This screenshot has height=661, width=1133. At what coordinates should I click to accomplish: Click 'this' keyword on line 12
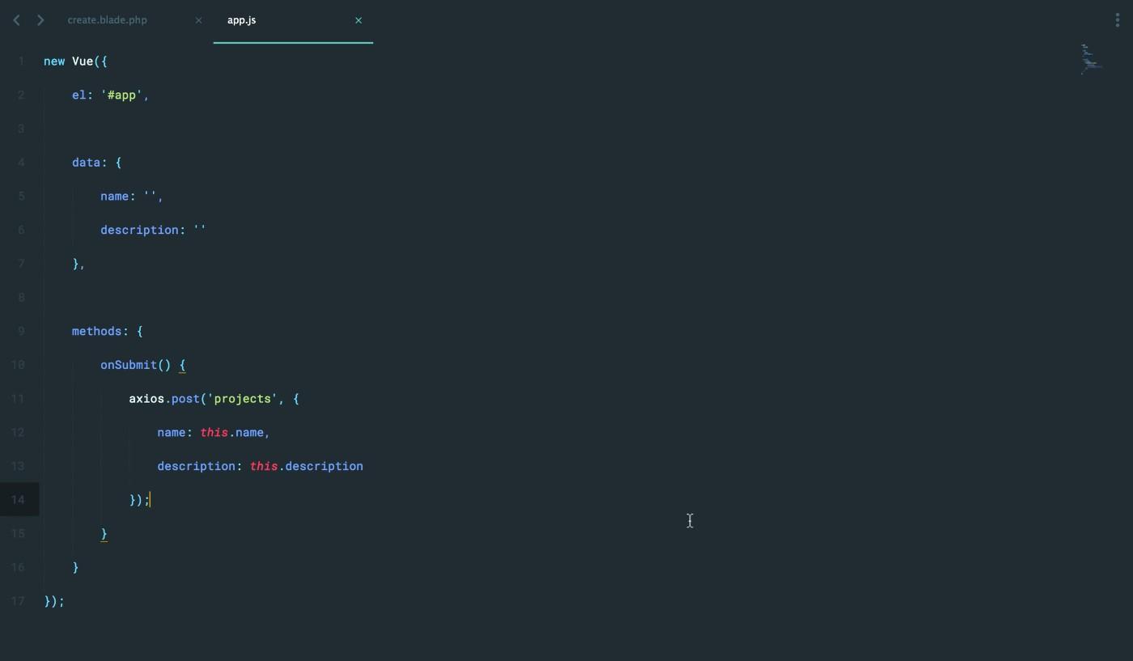pos(214,433)
